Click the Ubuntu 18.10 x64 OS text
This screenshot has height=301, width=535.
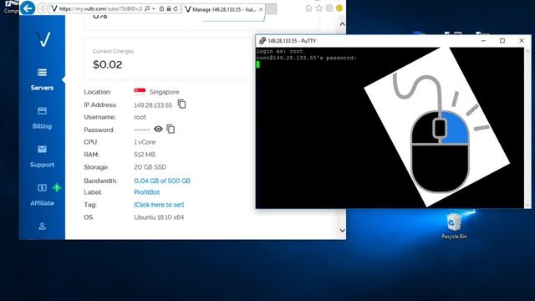[159, 217]
